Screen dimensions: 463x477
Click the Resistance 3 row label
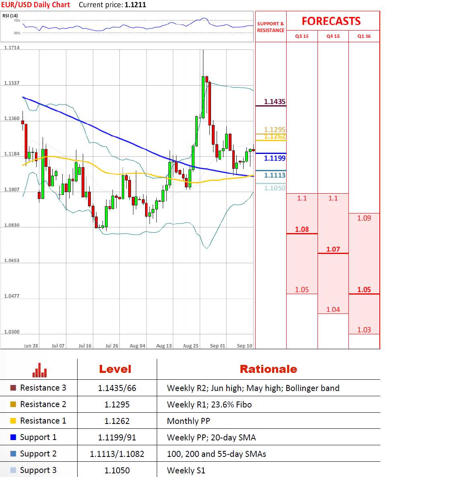pos(43,388)
